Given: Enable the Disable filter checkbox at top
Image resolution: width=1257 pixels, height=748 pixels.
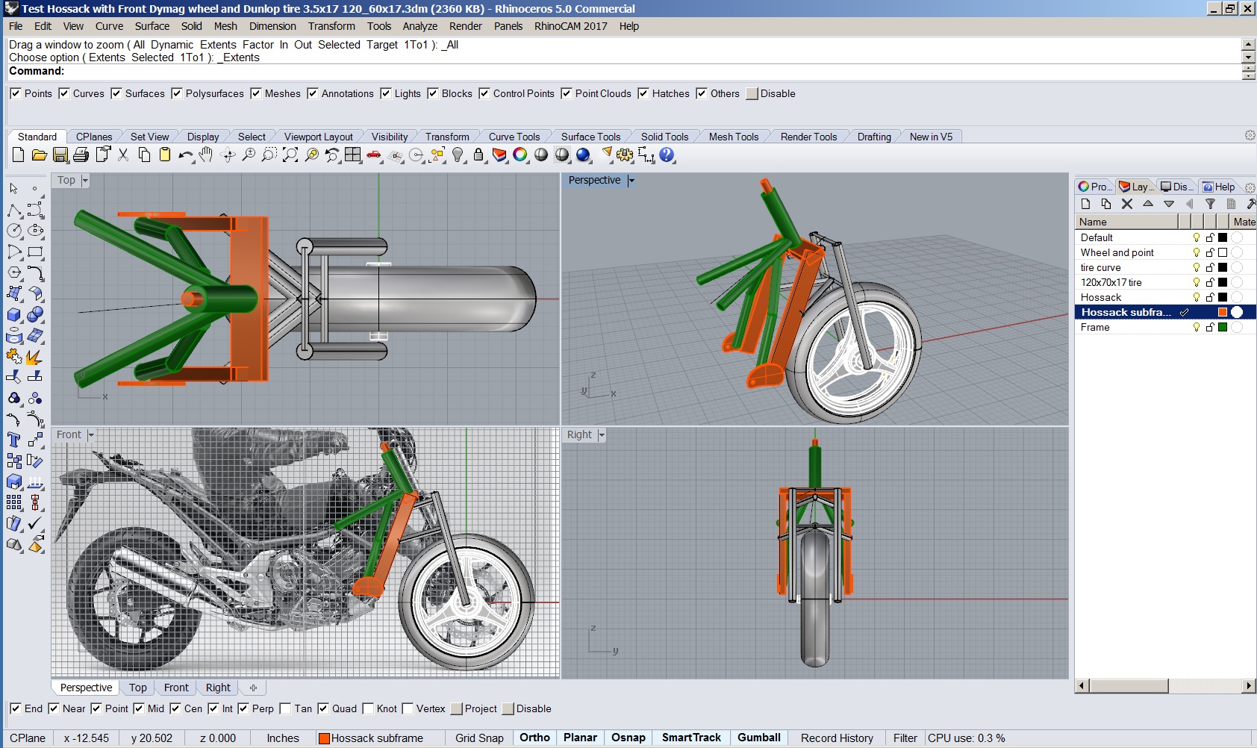Looking at the screenshot, I should tap(752, 93).
